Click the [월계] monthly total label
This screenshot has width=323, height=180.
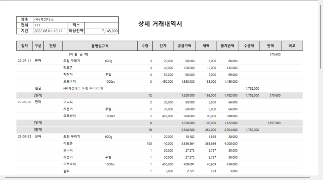(38, 130)
